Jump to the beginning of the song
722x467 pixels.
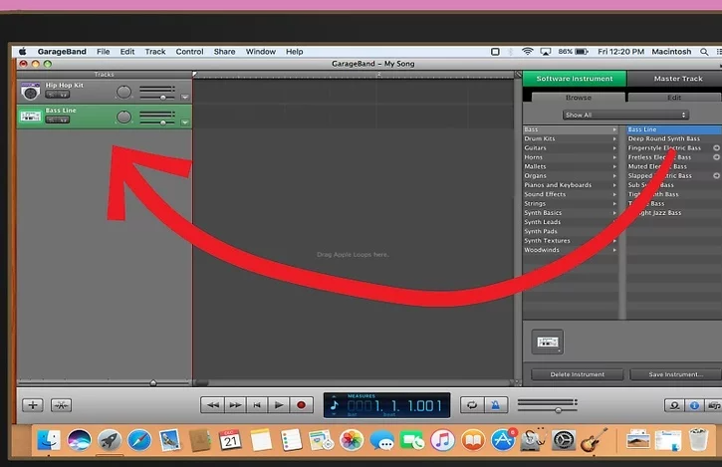(x=257, y=405)
